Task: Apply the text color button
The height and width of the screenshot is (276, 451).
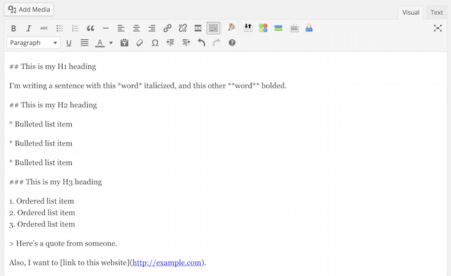Action: [100, 43]
